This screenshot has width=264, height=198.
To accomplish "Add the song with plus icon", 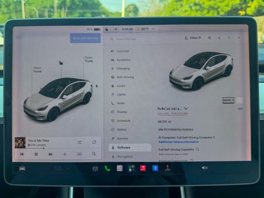I will (65, 154).
